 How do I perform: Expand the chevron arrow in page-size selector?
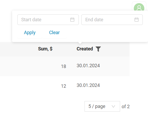point(113,106)
